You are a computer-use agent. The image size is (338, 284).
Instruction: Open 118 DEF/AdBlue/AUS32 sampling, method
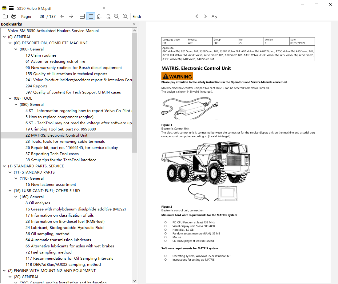63,264
